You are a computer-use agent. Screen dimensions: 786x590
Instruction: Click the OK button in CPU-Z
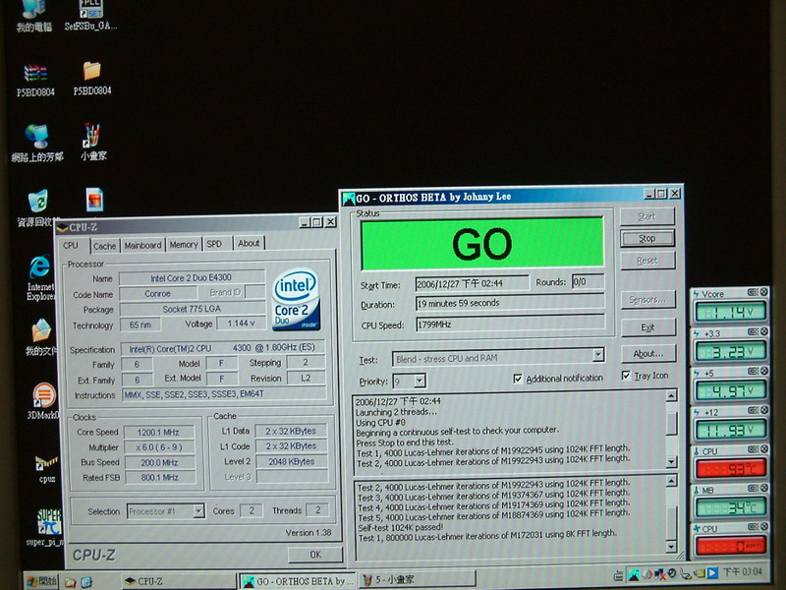point(315,555)
